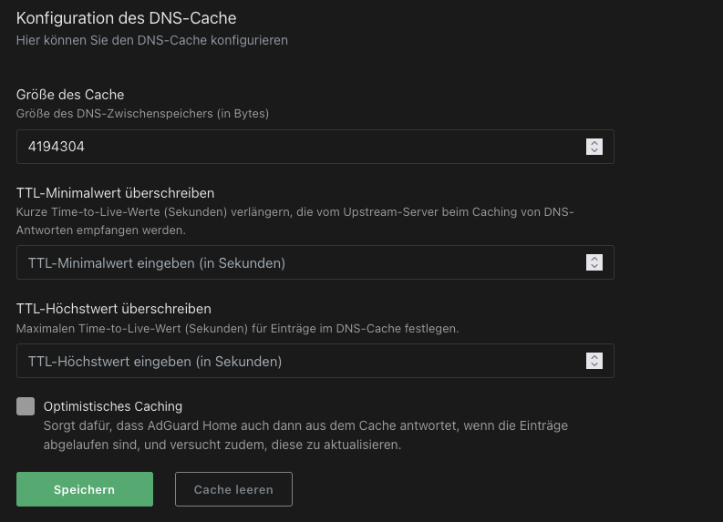Screen dimensions: 723x522
Task: Increase TTL-Höchstwert with the up arrow
Action: (x=594, y=357)
